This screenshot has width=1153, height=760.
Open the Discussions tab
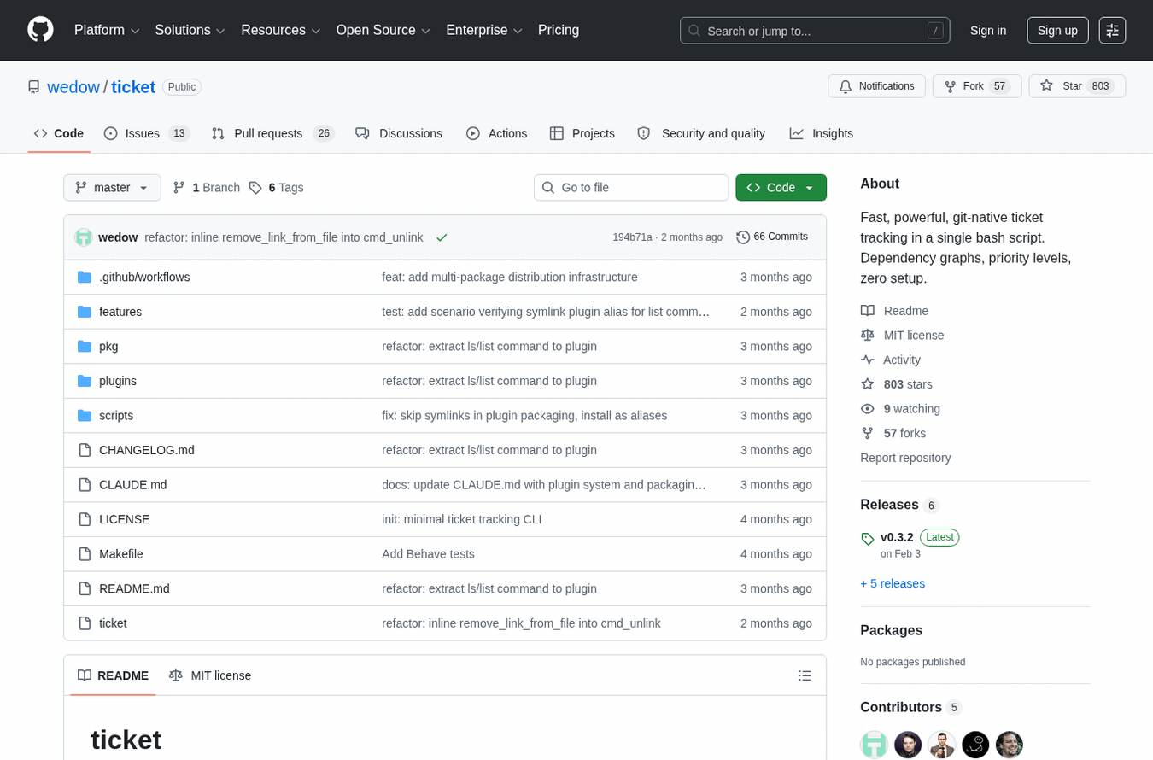pyautogui.click(x=399, y=133)
